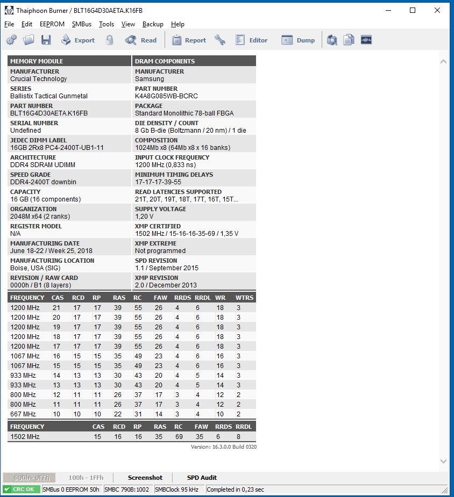
Task: Click the Editor page icon
Action: pyautogui.click(x=240, y=40)
